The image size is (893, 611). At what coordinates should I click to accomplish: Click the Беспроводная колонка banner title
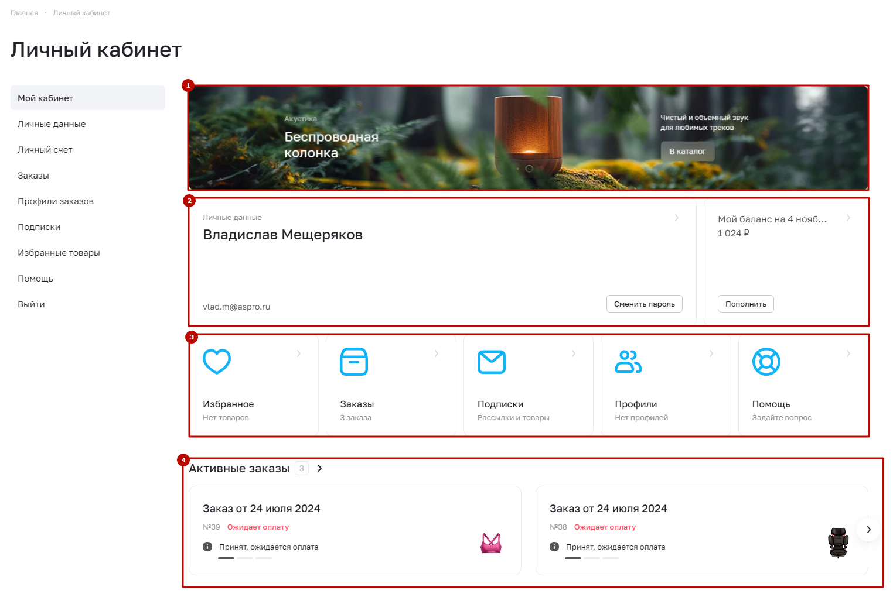tap(332, 145)
